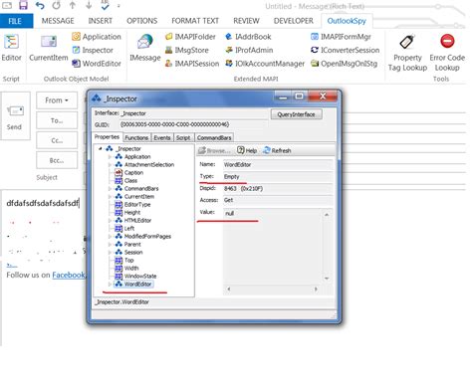The width and height of the screenshot is (472, 386).
Task: Switch to the Functions tab
Action: [136, 137]
